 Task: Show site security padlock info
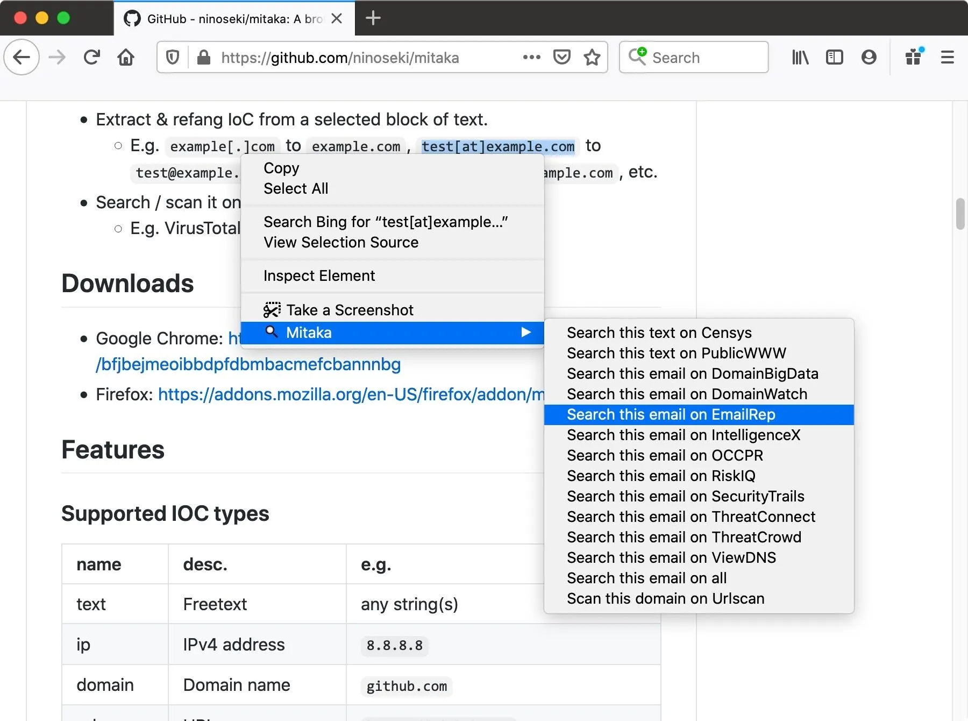[x=204, y=57]
